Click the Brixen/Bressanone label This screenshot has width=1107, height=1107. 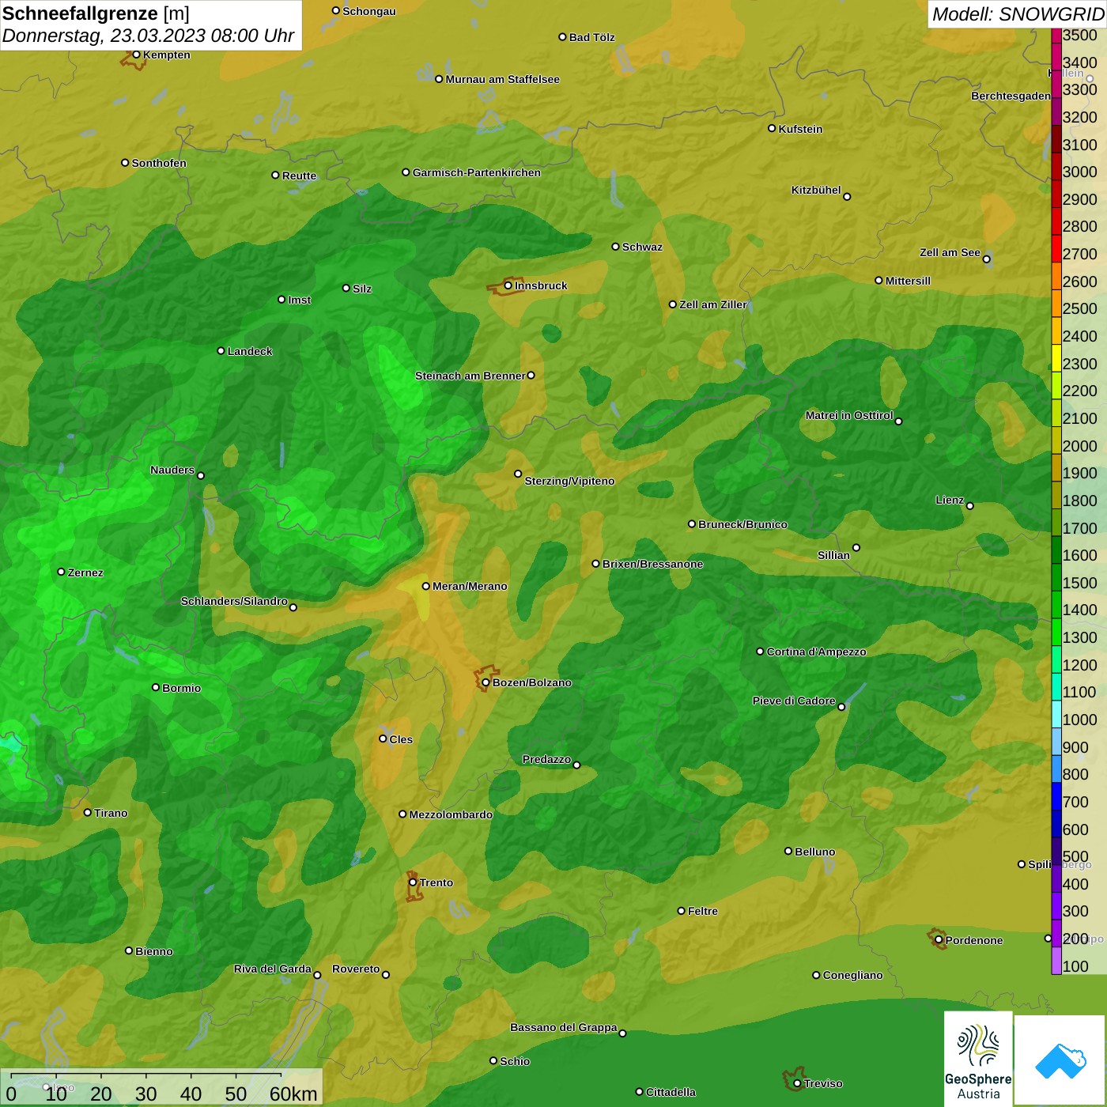tap(652, 564)
